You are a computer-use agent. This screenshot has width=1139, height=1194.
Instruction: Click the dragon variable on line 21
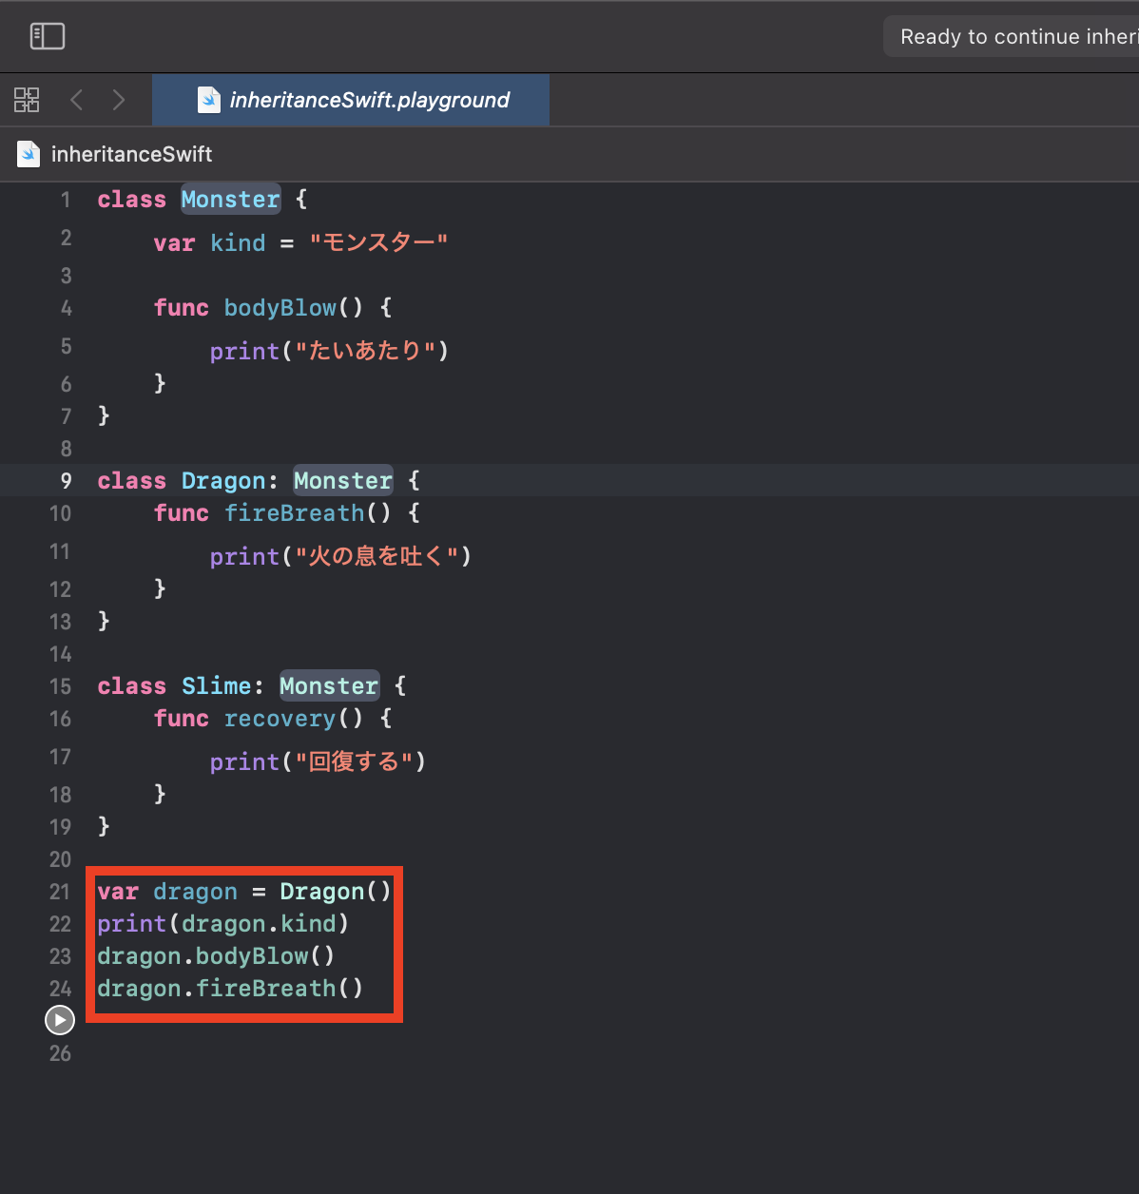(196, 892)
